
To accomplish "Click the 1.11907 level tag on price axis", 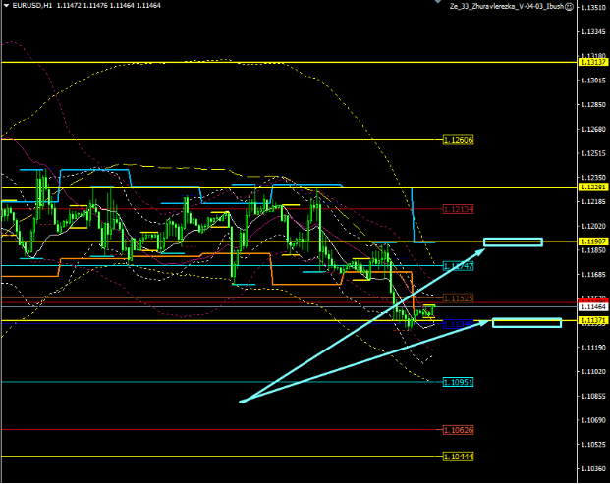I will (592, 242).
